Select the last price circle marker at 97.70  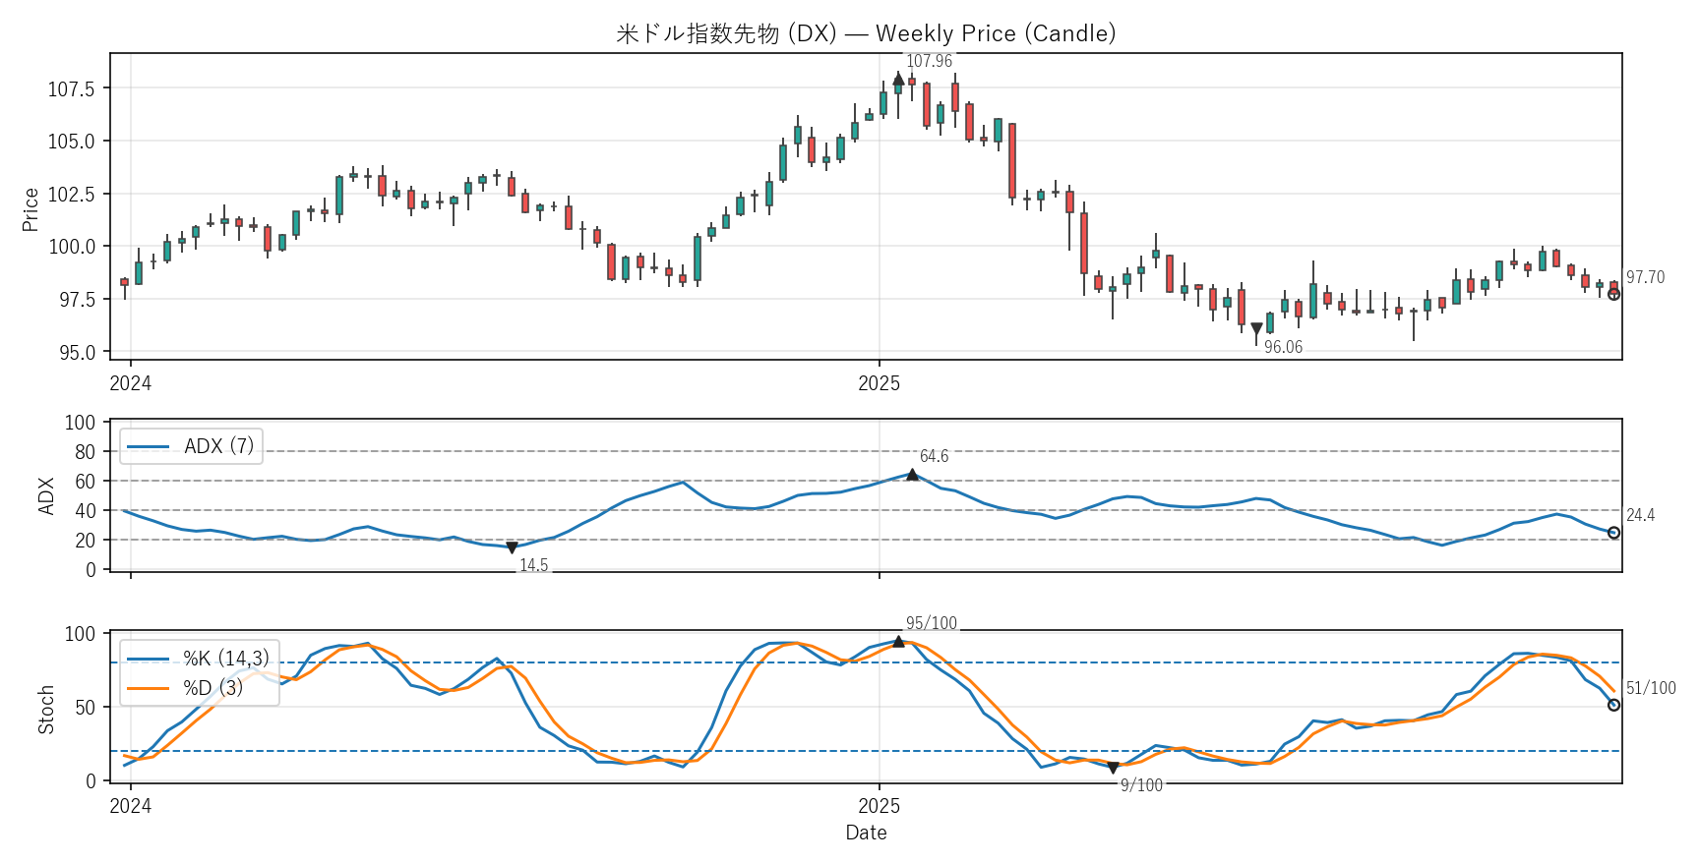pyautogui.click(x=1613, y=294)
